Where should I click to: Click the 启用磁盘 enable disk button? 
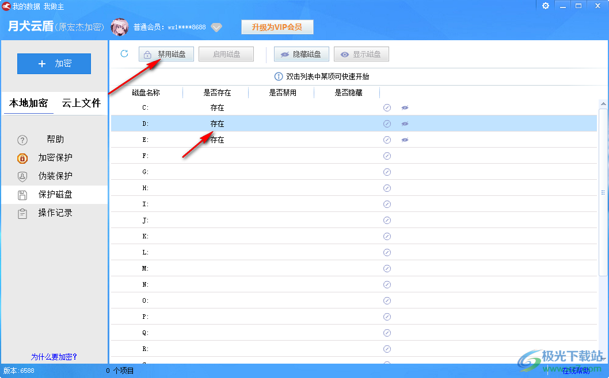[226, 54]
